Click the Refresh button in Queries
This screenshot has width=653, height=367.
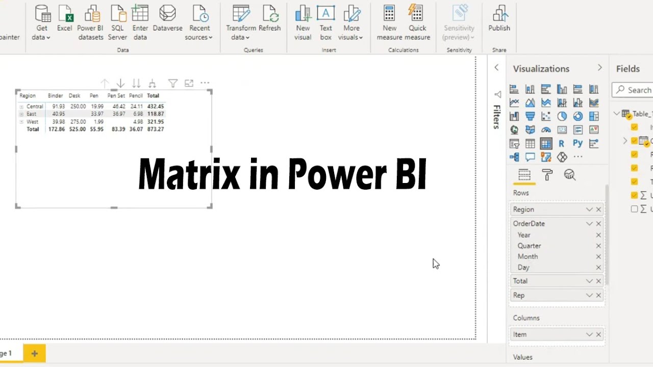coord(269,19)
